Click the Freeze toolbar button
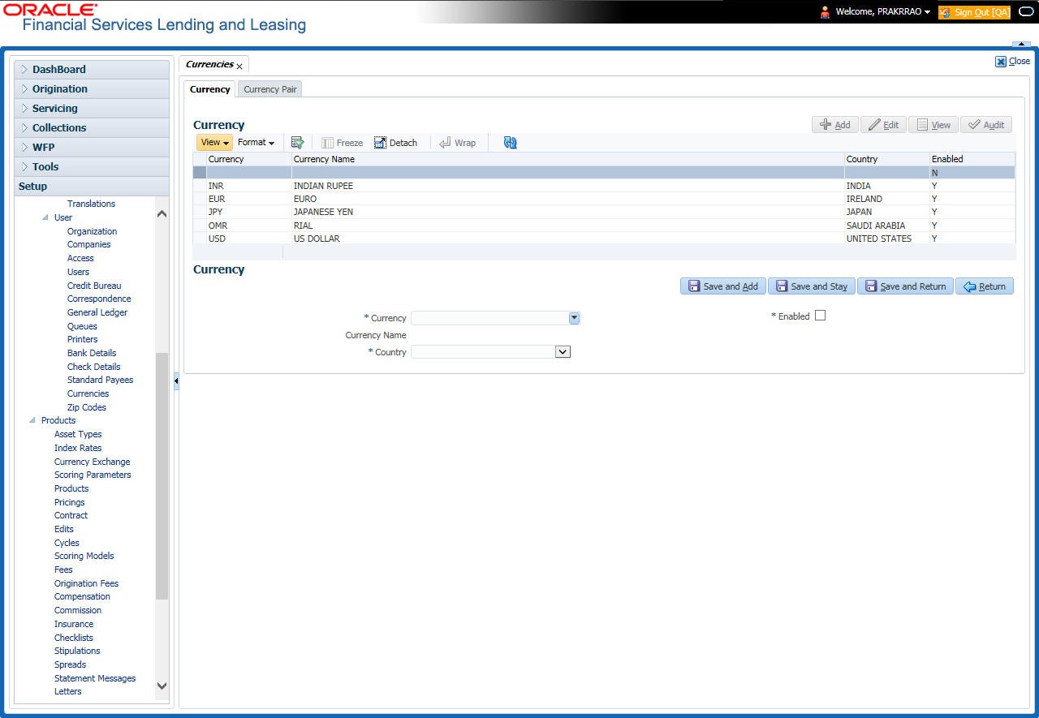The width and height of the screenshot is (1039, 718). click(x=342, y=143)
